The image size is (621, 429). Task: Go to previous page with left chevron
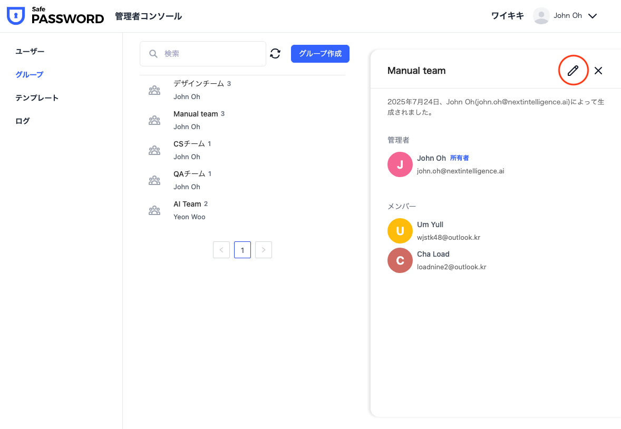coord(221,250)
